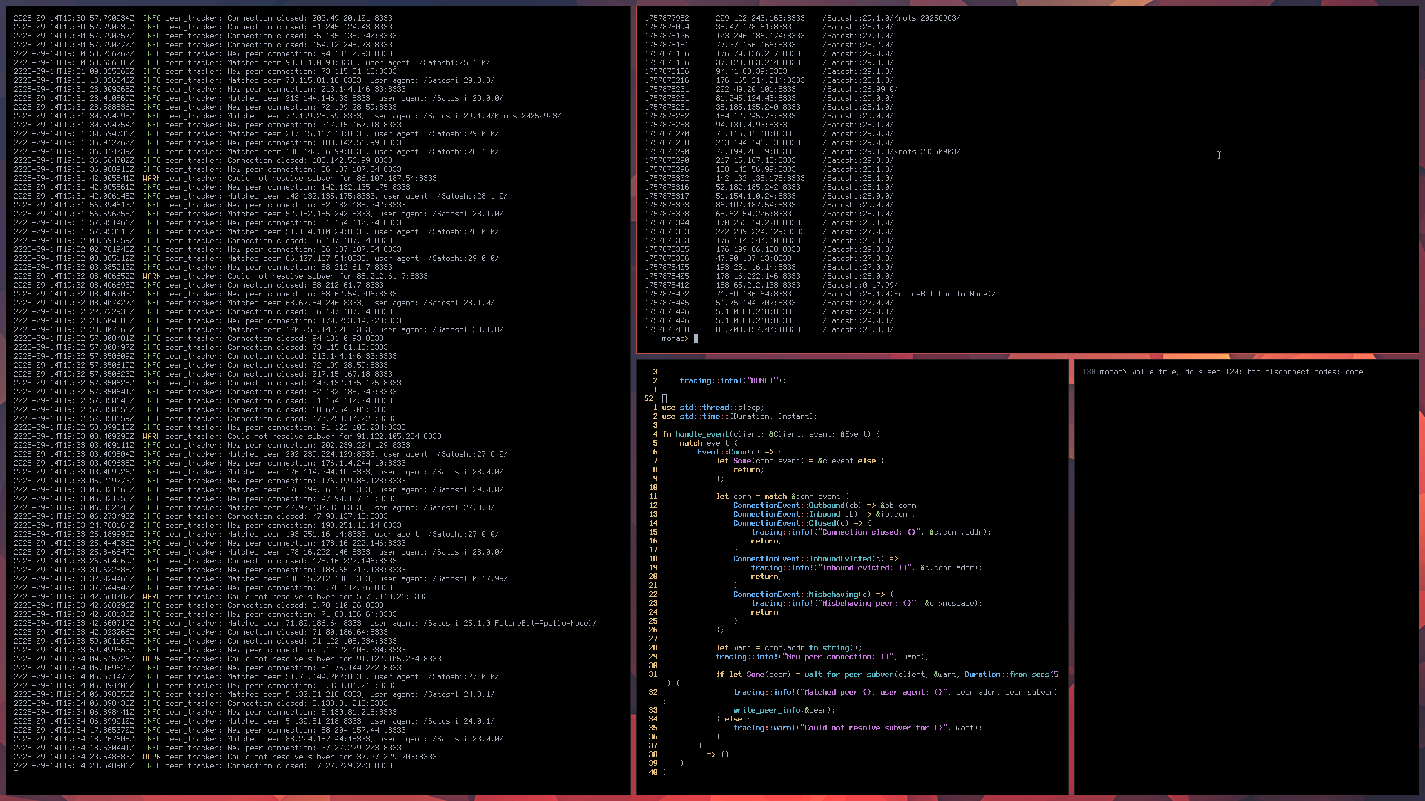
Task: Click '"Misbehaving peer: {}"' string in code
Action: click(867, 603)
